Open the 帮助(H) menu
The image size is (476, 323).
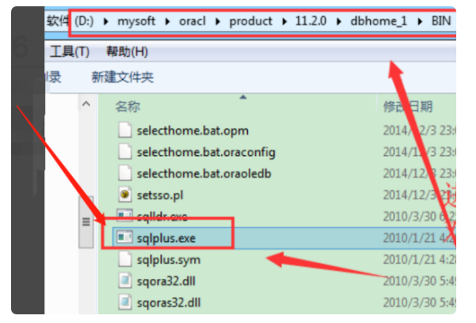[126, 52]
